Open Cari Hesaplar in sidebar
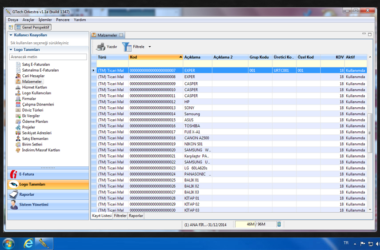380x250 pixels. point(33,76)
